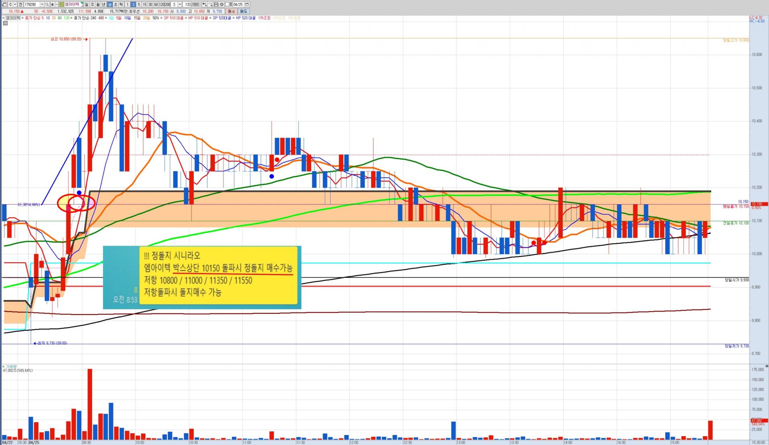Open the calendar date picker icon

coord(247,4)
